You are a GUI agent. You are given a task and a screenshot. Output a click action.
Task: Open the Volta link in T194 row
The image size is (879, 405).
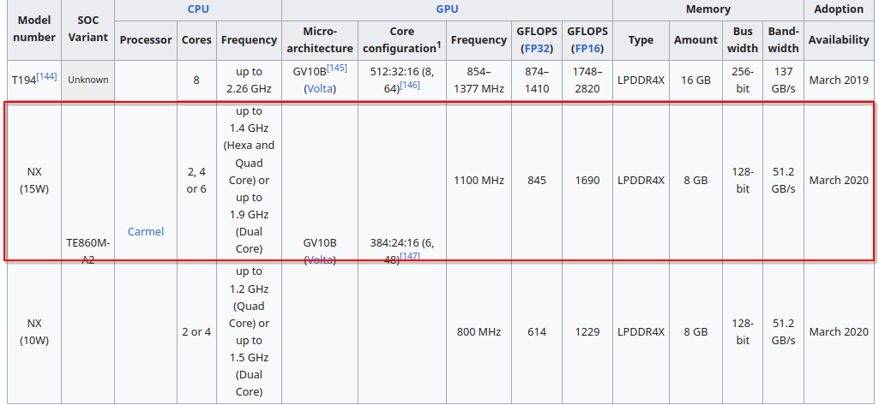(x=321, y=88)
